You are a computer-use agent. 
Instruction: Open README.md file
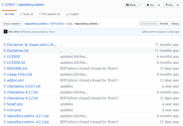pos(17,68)
